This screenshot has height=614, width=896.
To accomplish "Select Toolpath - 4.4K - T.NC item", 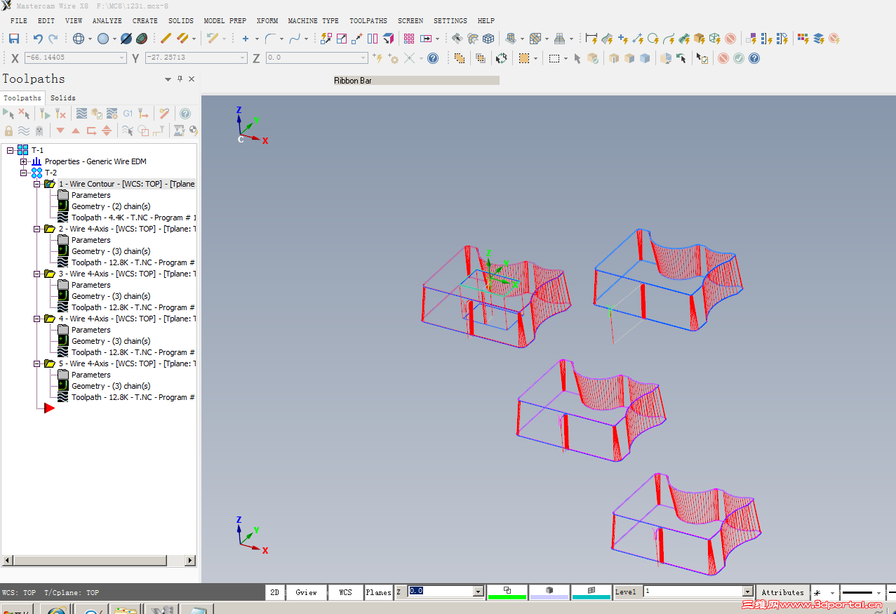I will (x=133, y=218).
